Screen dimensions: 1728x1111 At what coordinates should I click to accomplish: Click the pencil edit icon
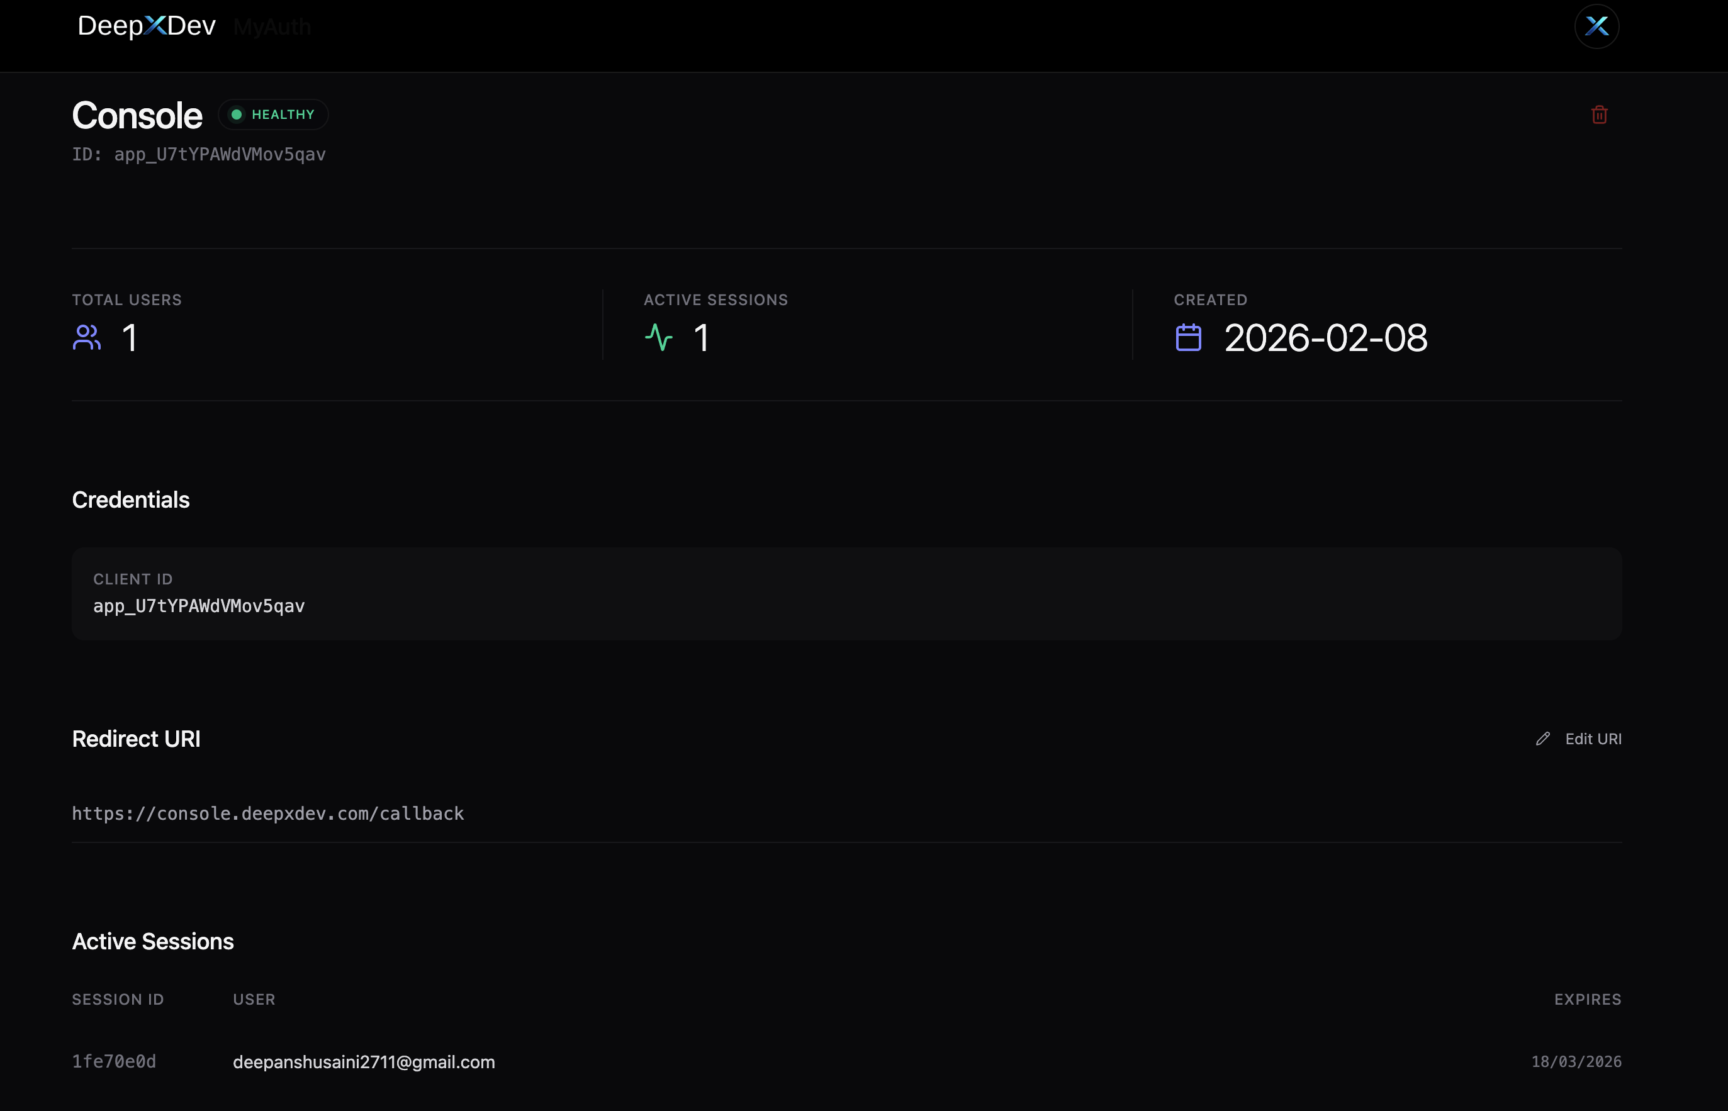[x=1542, y=739]
